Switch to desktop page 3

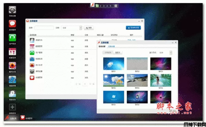point(104,6)
